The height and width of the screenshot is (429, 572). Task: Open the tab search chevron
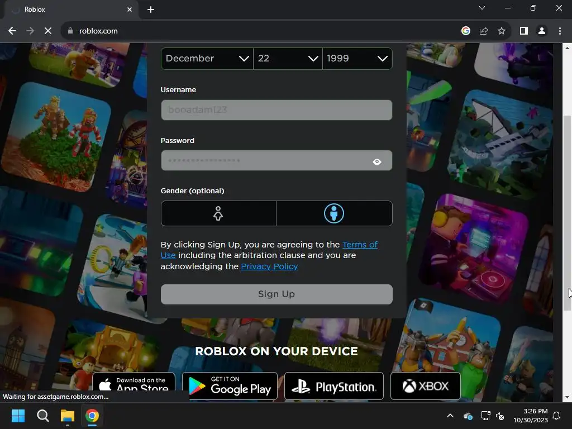click(x=482, y=8)
